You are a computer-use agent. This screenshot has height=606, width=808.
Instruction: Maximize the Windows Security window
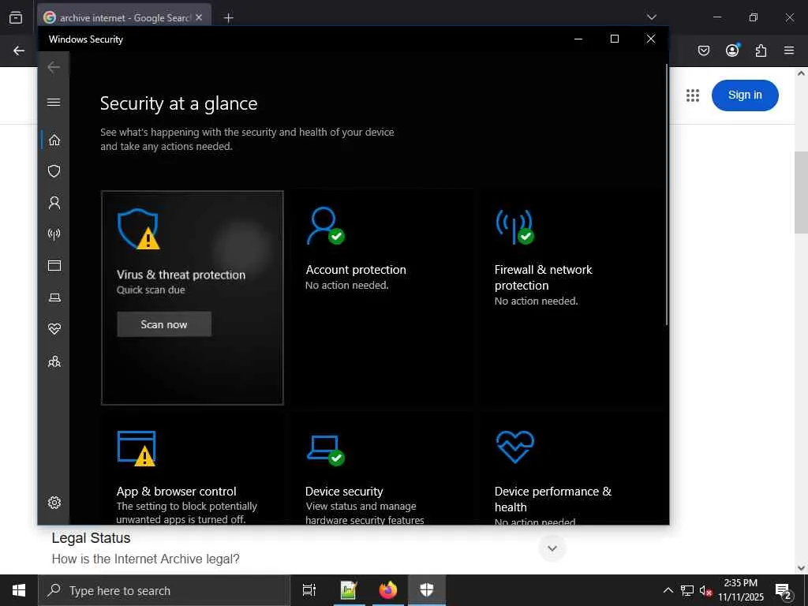click(x=614, y=39)
